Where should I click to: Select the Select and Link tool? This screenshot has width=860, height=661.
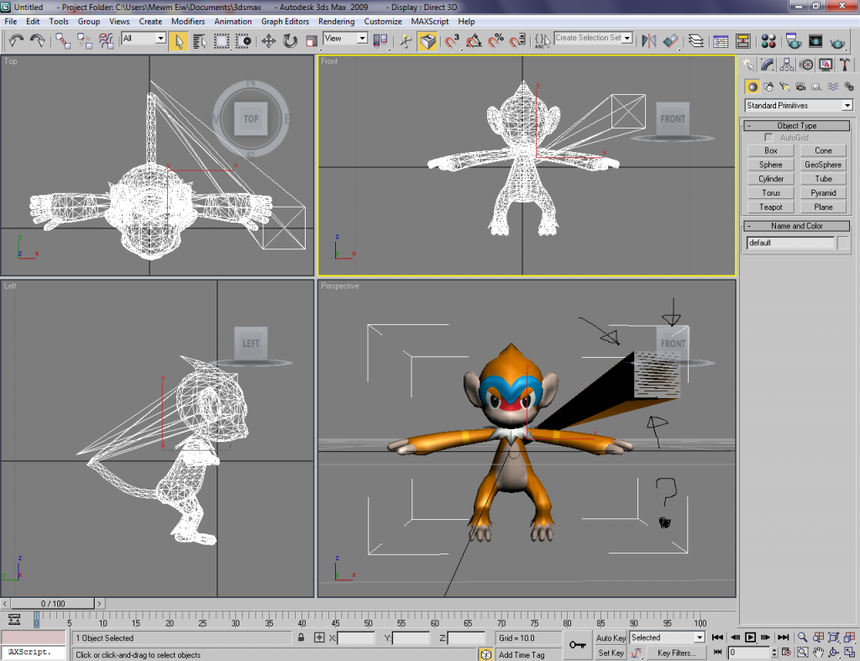pos(62,41)
